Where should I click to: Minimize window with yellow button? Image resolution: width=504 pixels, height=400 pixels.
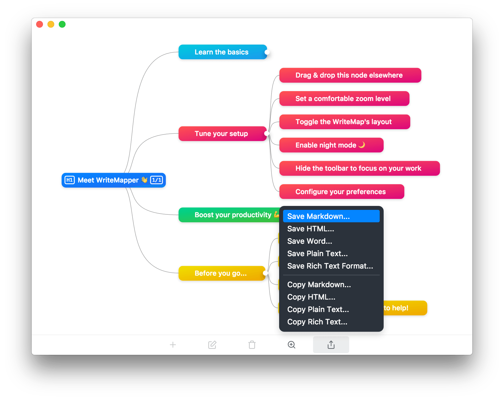[x=51, y=24]
